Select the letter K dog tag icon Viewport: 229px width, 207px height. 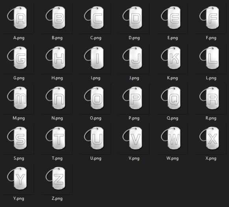[171, 58]
